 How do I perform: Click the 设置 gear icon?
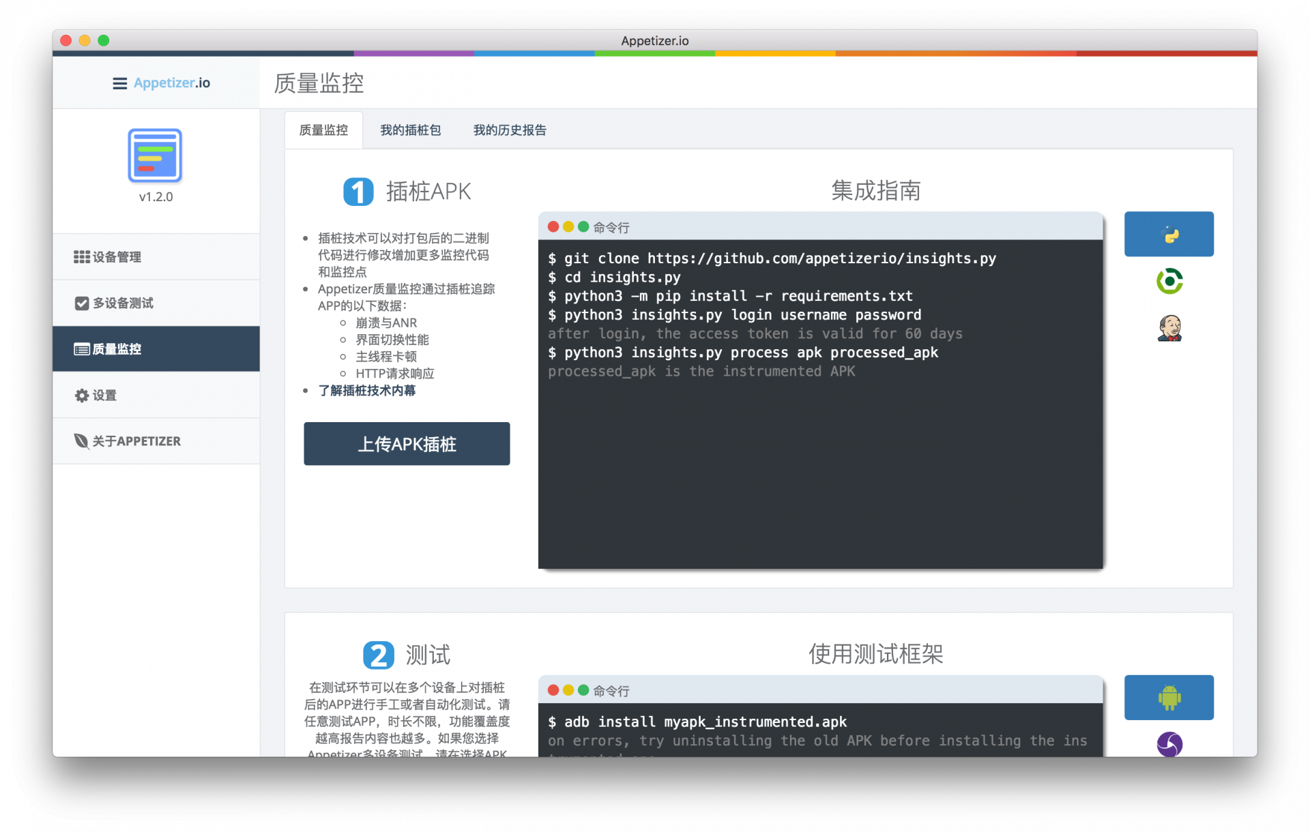pyautogui.click(x=82, y=396)
